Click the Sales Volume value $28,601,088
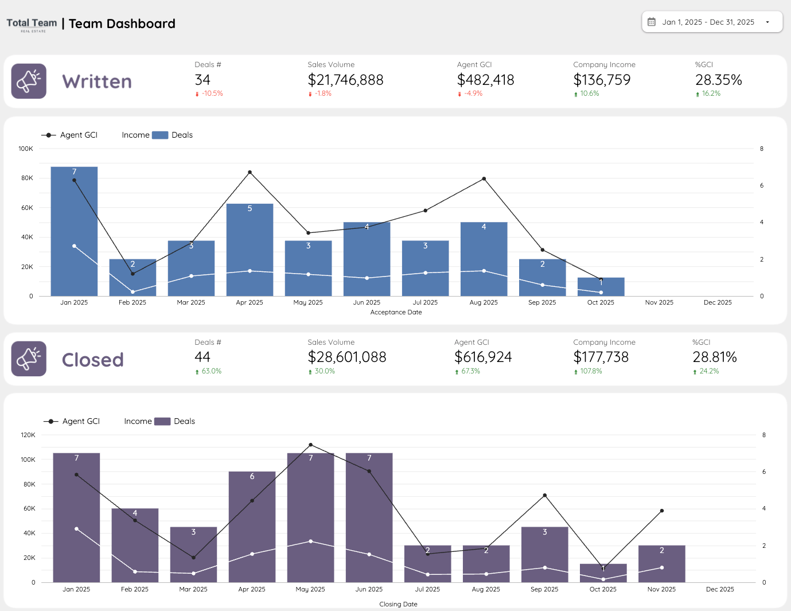Screen dimensions: 791x611 (x=347, y=356)
